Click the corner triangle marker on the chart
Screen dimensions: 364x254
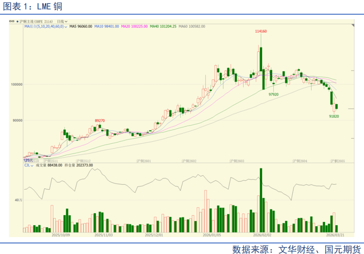click(353, 25)
